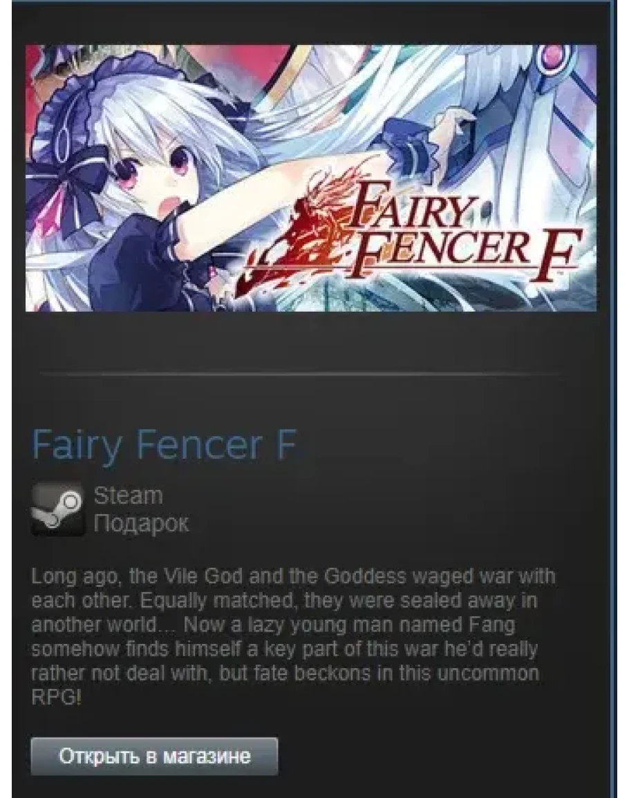Click the horizontal divider line below banner

301,374
